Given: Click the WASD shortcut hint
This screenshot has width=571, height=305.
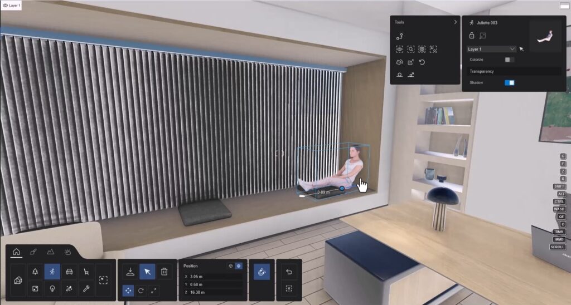Looking at the screenshot, I should pyautogui.click(x=559, y=209).
